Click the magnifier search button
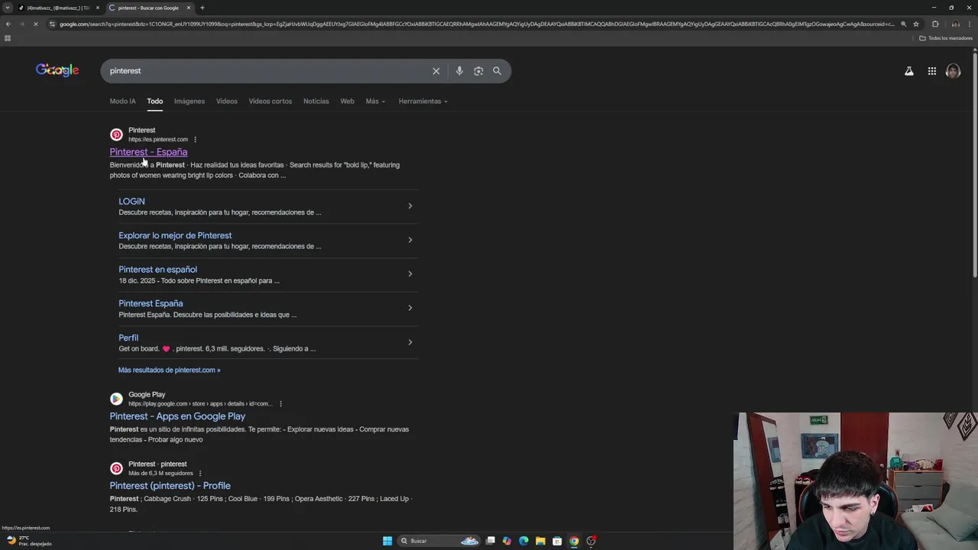 (x=497, y=71)
